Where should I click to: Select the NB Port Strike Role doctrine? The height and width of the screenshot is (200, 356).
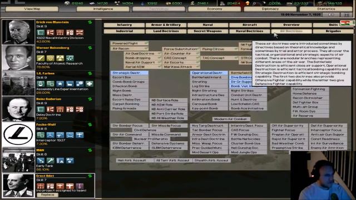pos(169,113)
